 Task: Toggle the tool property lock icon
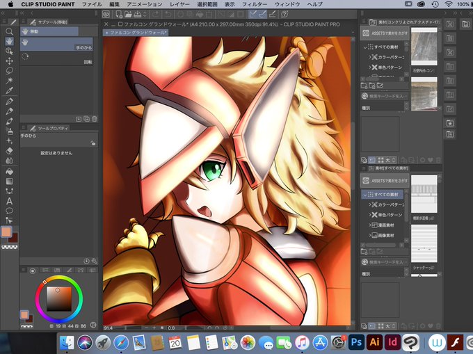93,143
